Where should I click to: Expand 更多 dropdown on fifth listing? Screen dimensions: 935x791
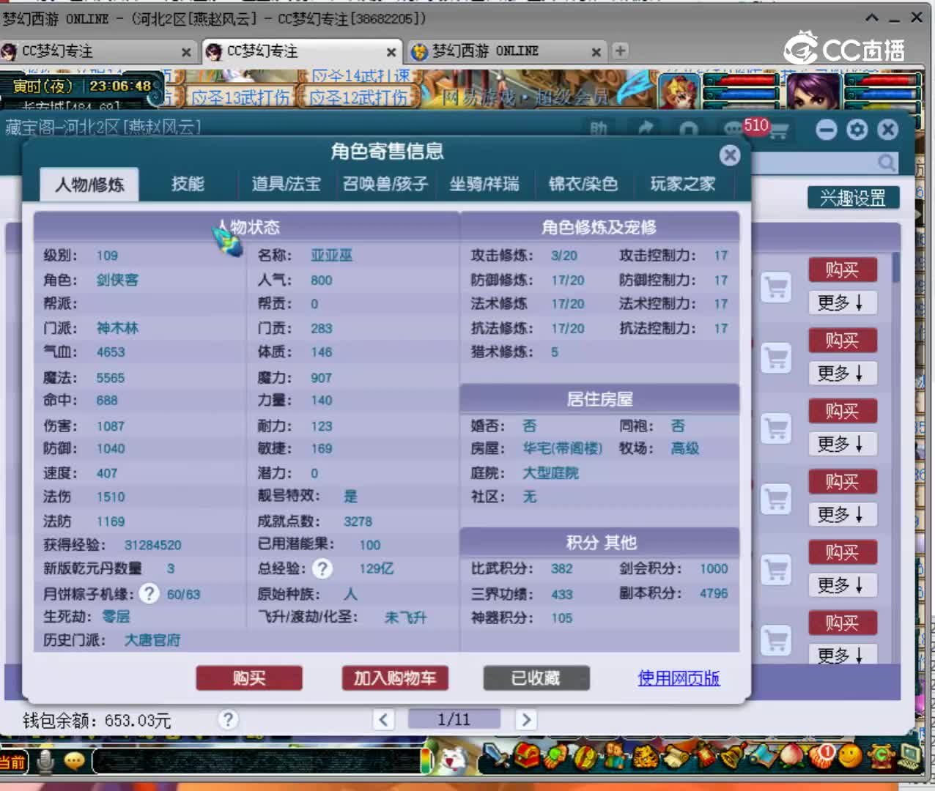842,585
